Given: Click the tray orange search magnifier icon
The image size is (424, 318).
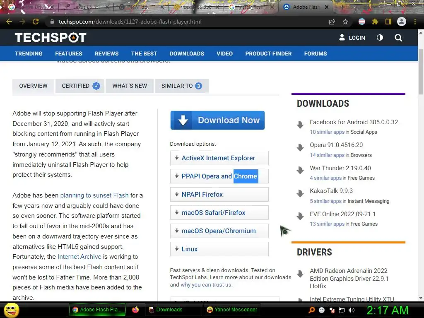Looking at the screenshot, I should (311, 310).
